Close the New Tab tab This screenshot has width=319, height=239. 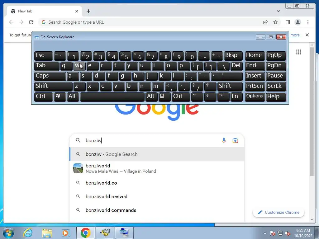(x=77, y=11)
